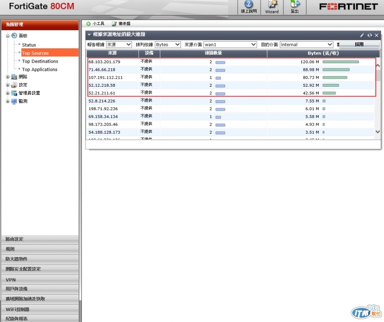The image size is (384, 322).
Task: Expand the settings tree node
Action: (x=8, y=85)
